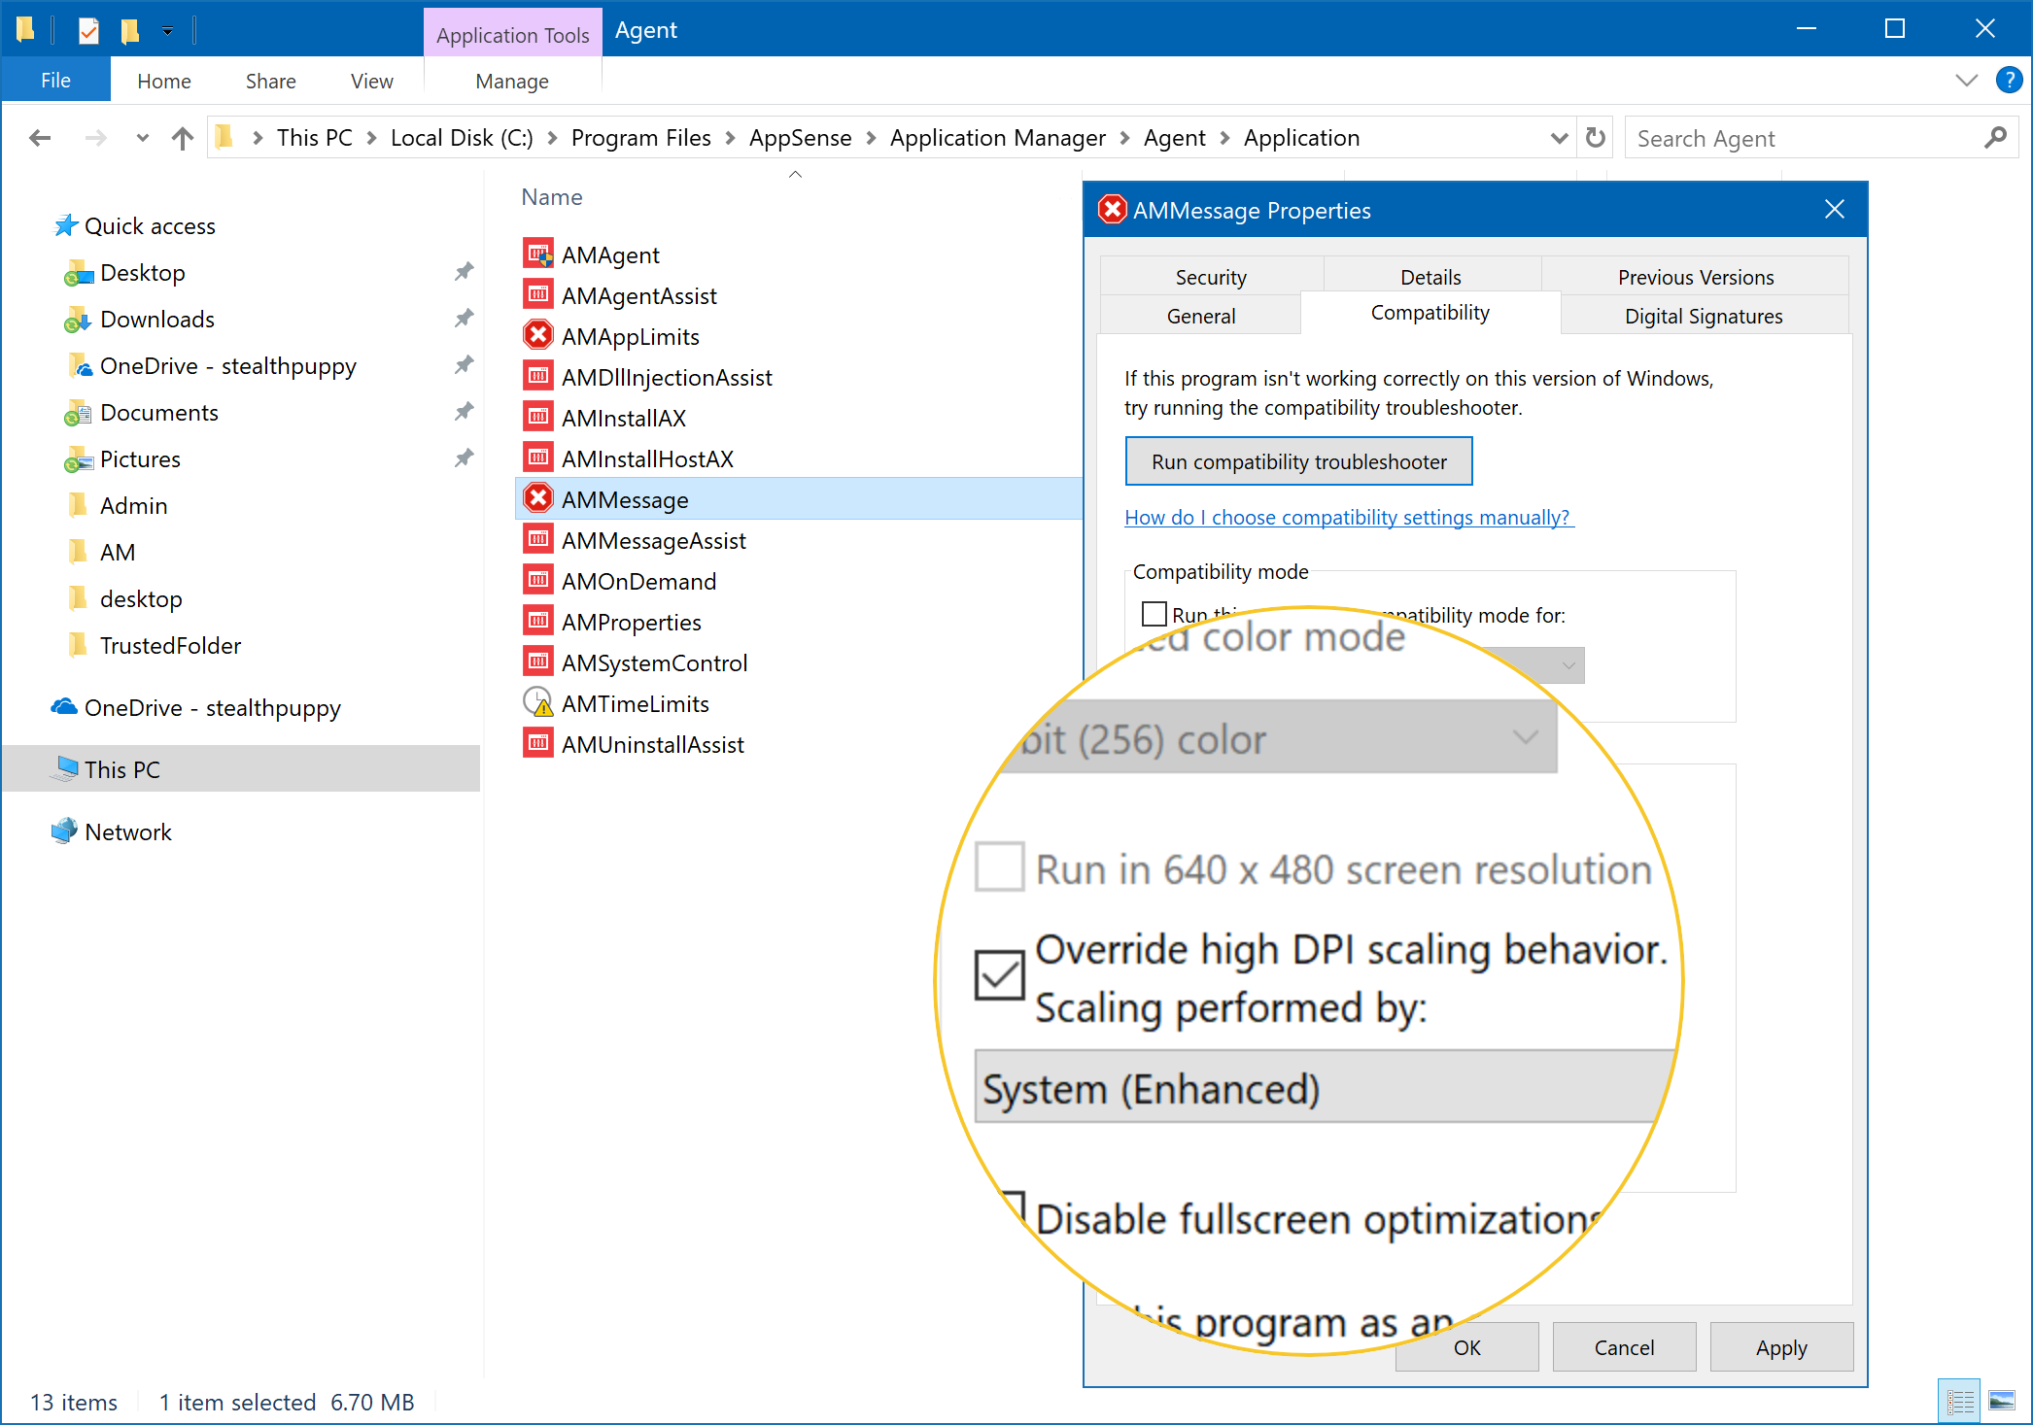
Task: Open the Home ribbon tab
Action: (164, 81)
